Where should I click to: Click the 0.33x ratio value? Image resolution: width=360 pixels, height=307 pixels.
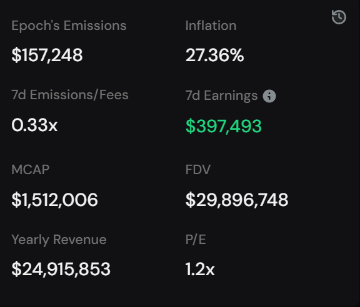click(x=34, y=125)
